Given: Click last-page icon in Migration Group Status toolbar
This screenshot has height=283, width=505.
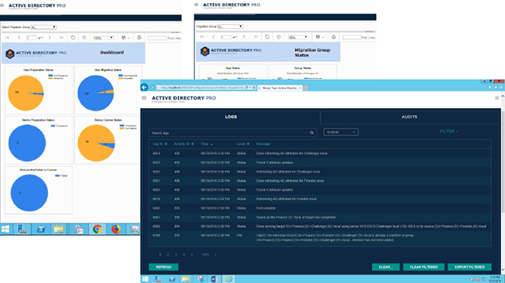Looking at the screenshot, I should pyautogui.click(x=256, y=37).
